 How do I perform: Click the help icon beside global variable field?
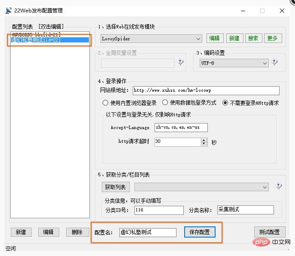click(180, 63)
